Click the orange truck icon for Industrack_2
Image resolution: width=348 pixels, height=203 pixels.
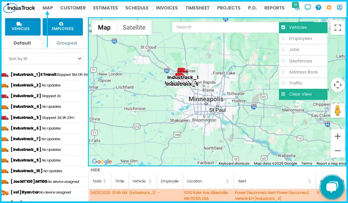point(5,86)
